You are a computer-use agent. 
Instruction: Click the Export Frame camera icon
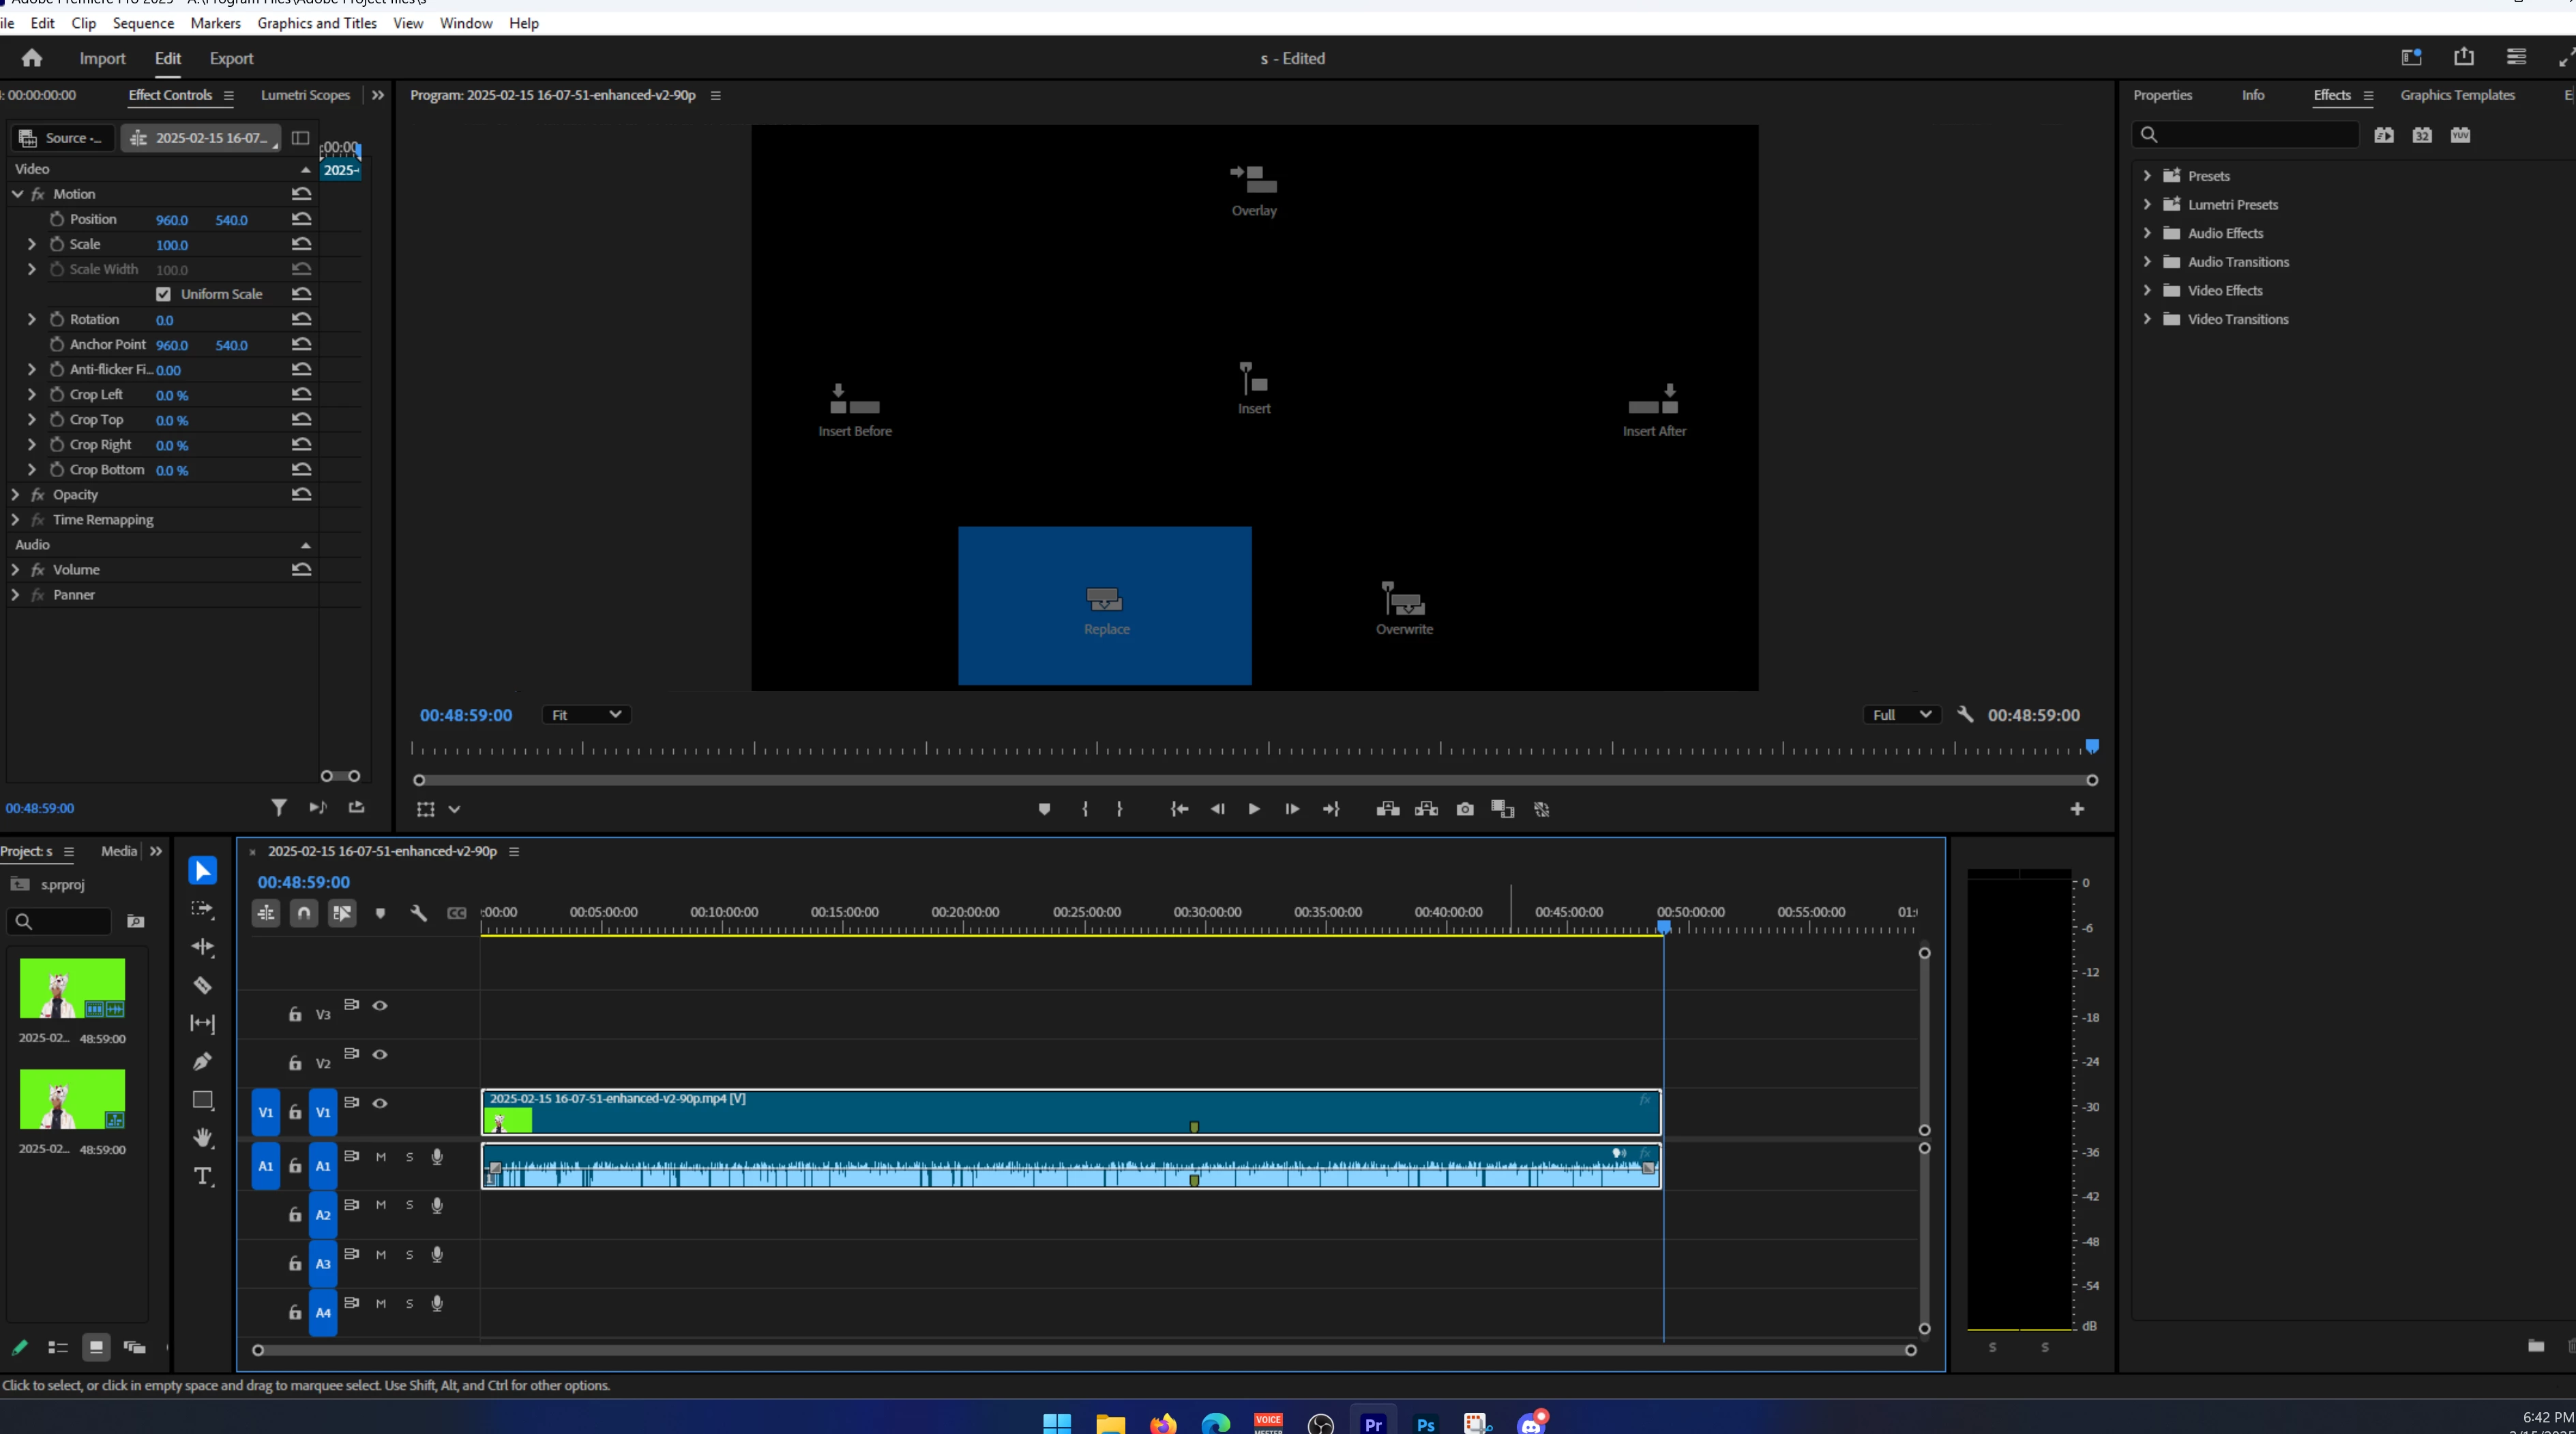click(1465, 810)
